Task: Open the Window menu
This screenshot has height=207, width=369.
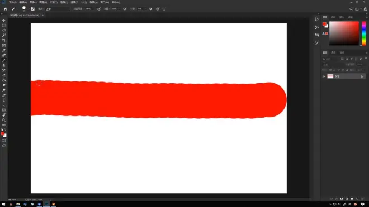Action: [x=105, y=2]
